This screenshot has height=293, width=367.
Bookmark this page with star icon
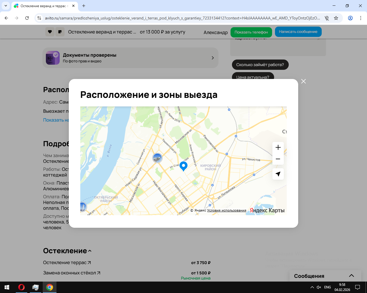336,18
